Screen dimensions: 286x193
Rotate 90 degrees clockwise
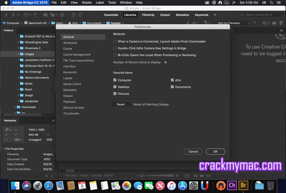click(x=80, y=15)
